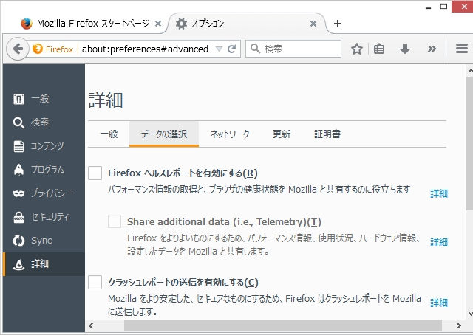Open 詳細 link for クラッシュレポート
This screenshot has height=335, width=473.
click(439, 302)
